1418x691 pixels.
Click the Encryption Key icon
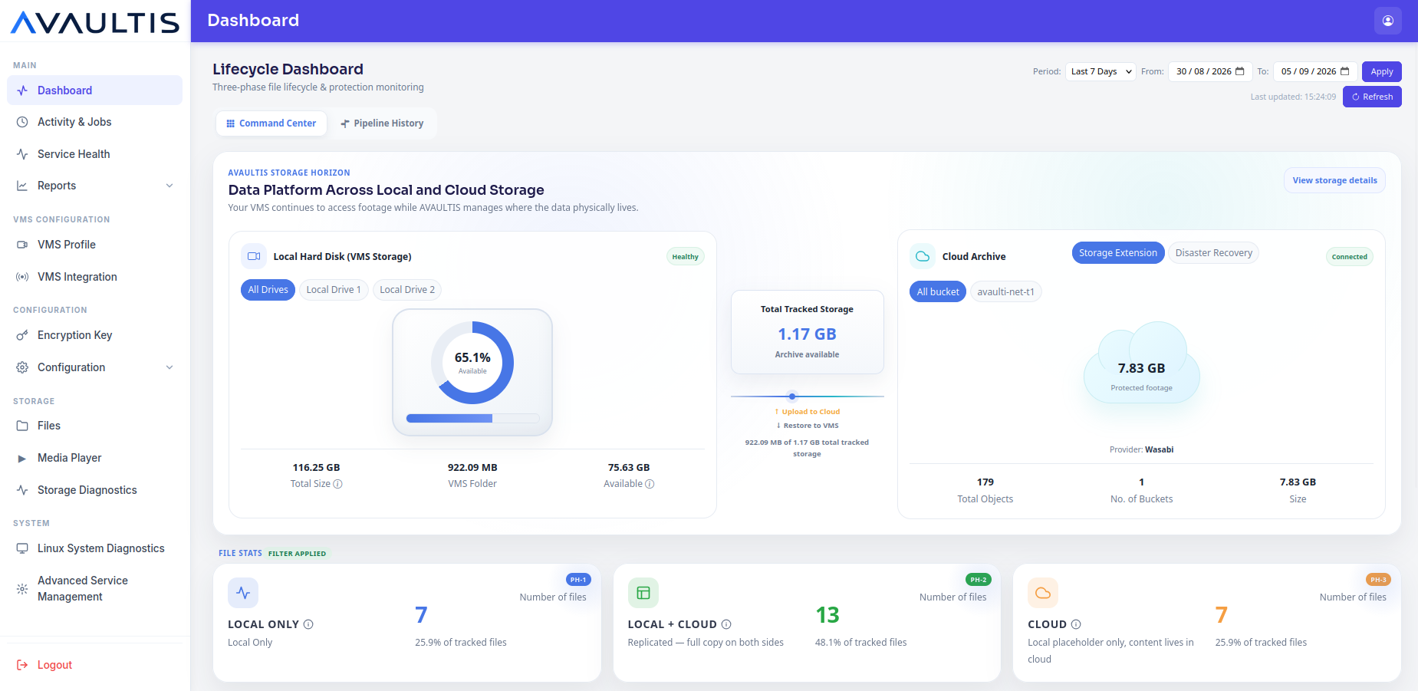tap(22, 335)
